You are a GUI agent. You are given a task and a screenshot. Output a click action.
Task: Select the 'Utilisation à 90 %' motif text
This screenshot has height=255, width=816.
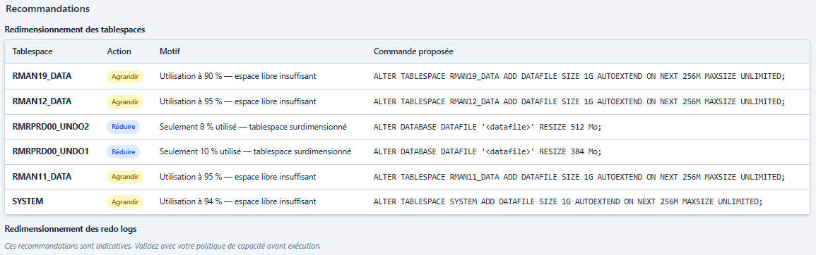[238, 76]
